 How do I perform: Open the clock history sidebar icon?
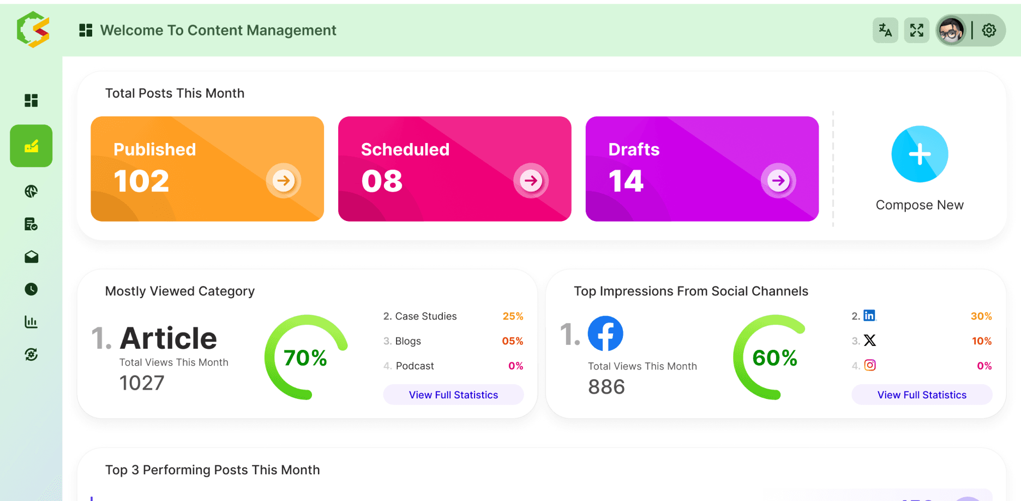(31, 289)
